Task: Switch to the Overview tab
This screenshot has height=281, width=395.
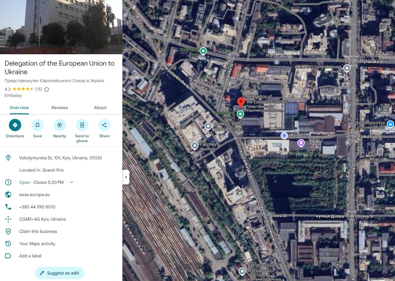Action: (x=19, y=108)
